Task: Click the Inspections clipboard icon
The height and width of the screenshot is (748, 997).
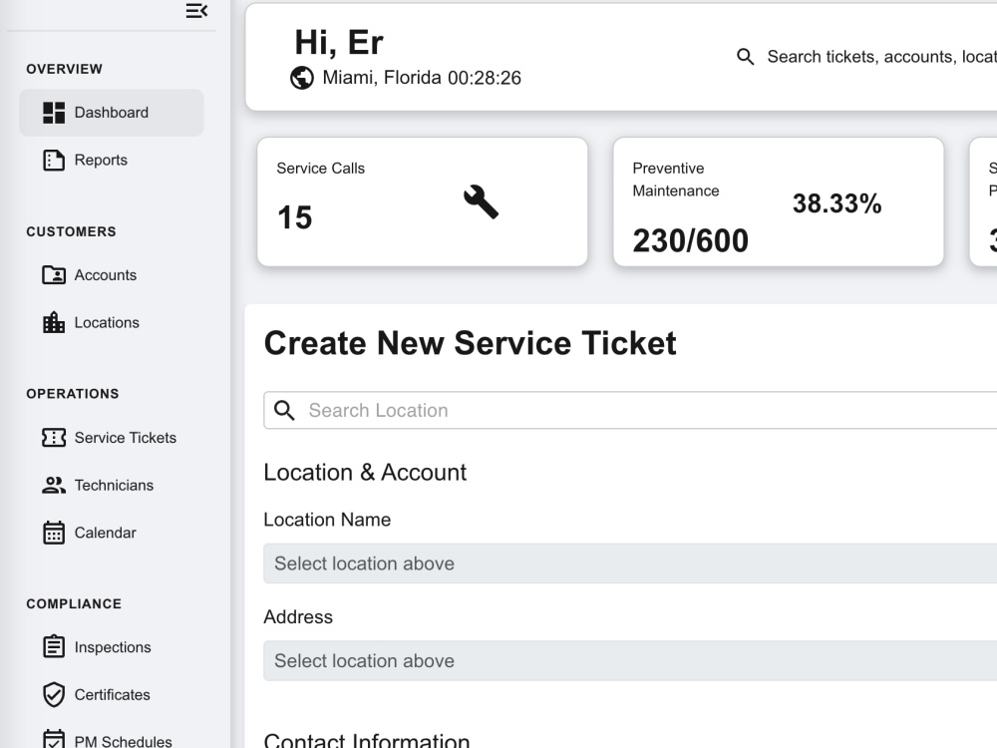Action: tap(54, 647)
